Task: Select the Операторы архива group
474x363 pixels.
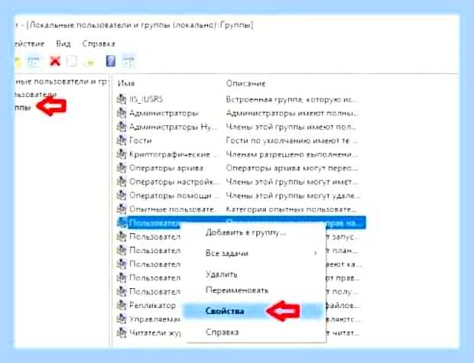Action: coord(166,168)
